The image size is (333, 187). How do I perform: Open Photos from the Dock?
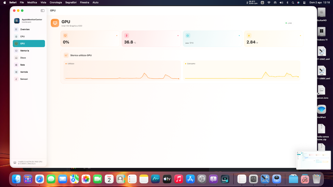86,179
